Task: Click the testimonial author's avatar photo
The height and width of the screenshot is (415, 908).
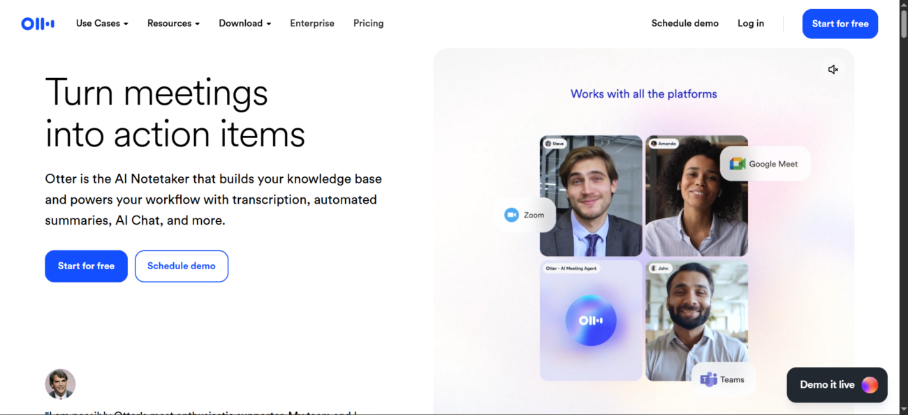Action: (60, 384)
